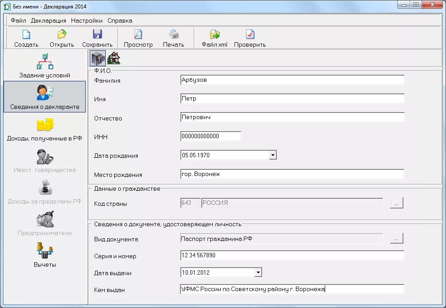Click the Вид документа browse button

click(397, 239)
